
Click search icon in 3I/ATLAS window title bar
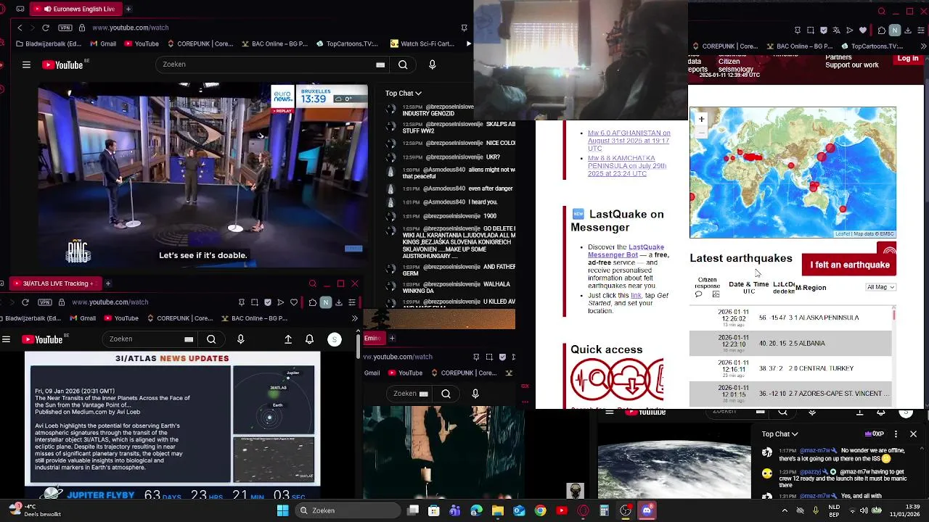pos(313,283)
